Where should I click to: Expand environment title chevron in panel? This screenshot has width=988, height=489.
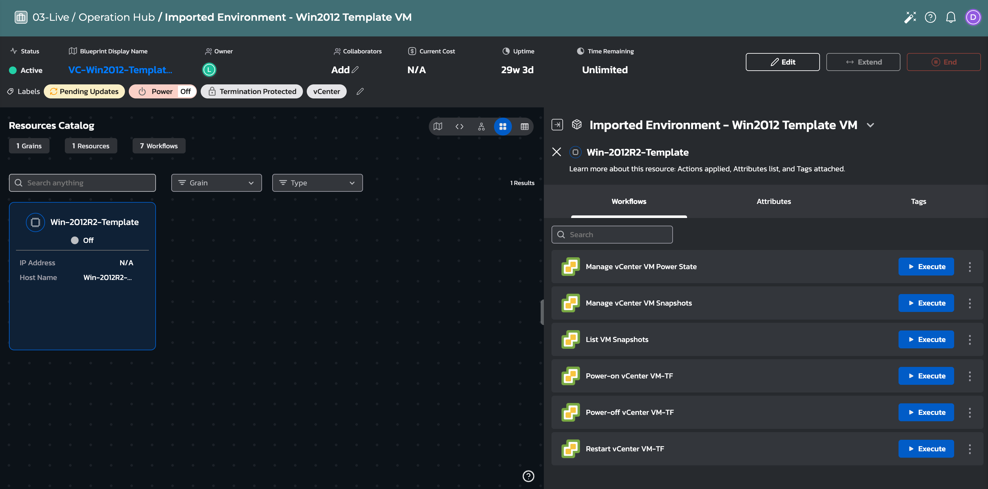[870, 125]
